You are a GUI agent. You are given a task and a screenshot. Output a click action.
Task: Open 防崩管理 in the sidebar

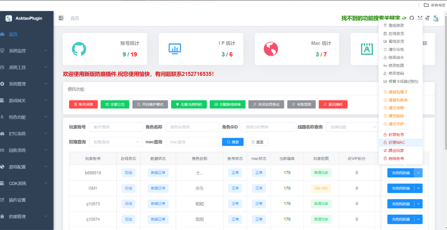point(27,217)
